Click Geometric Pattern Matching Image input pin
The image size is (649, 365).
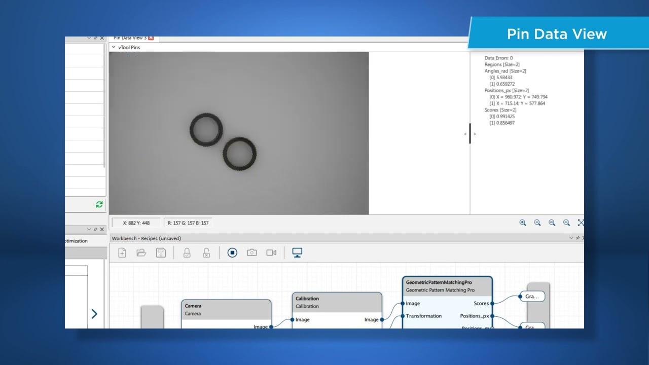click(403, 304)
